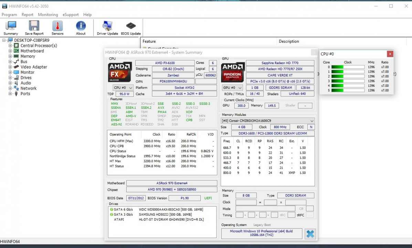Click the HL-DT-ST DVDRAM drive entry
Image resolution: width=412 pixels, height=248 pixels.
pos(159,219)
